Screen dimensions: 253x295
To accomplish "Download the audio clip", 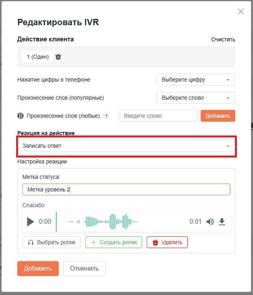I will 222,222.
